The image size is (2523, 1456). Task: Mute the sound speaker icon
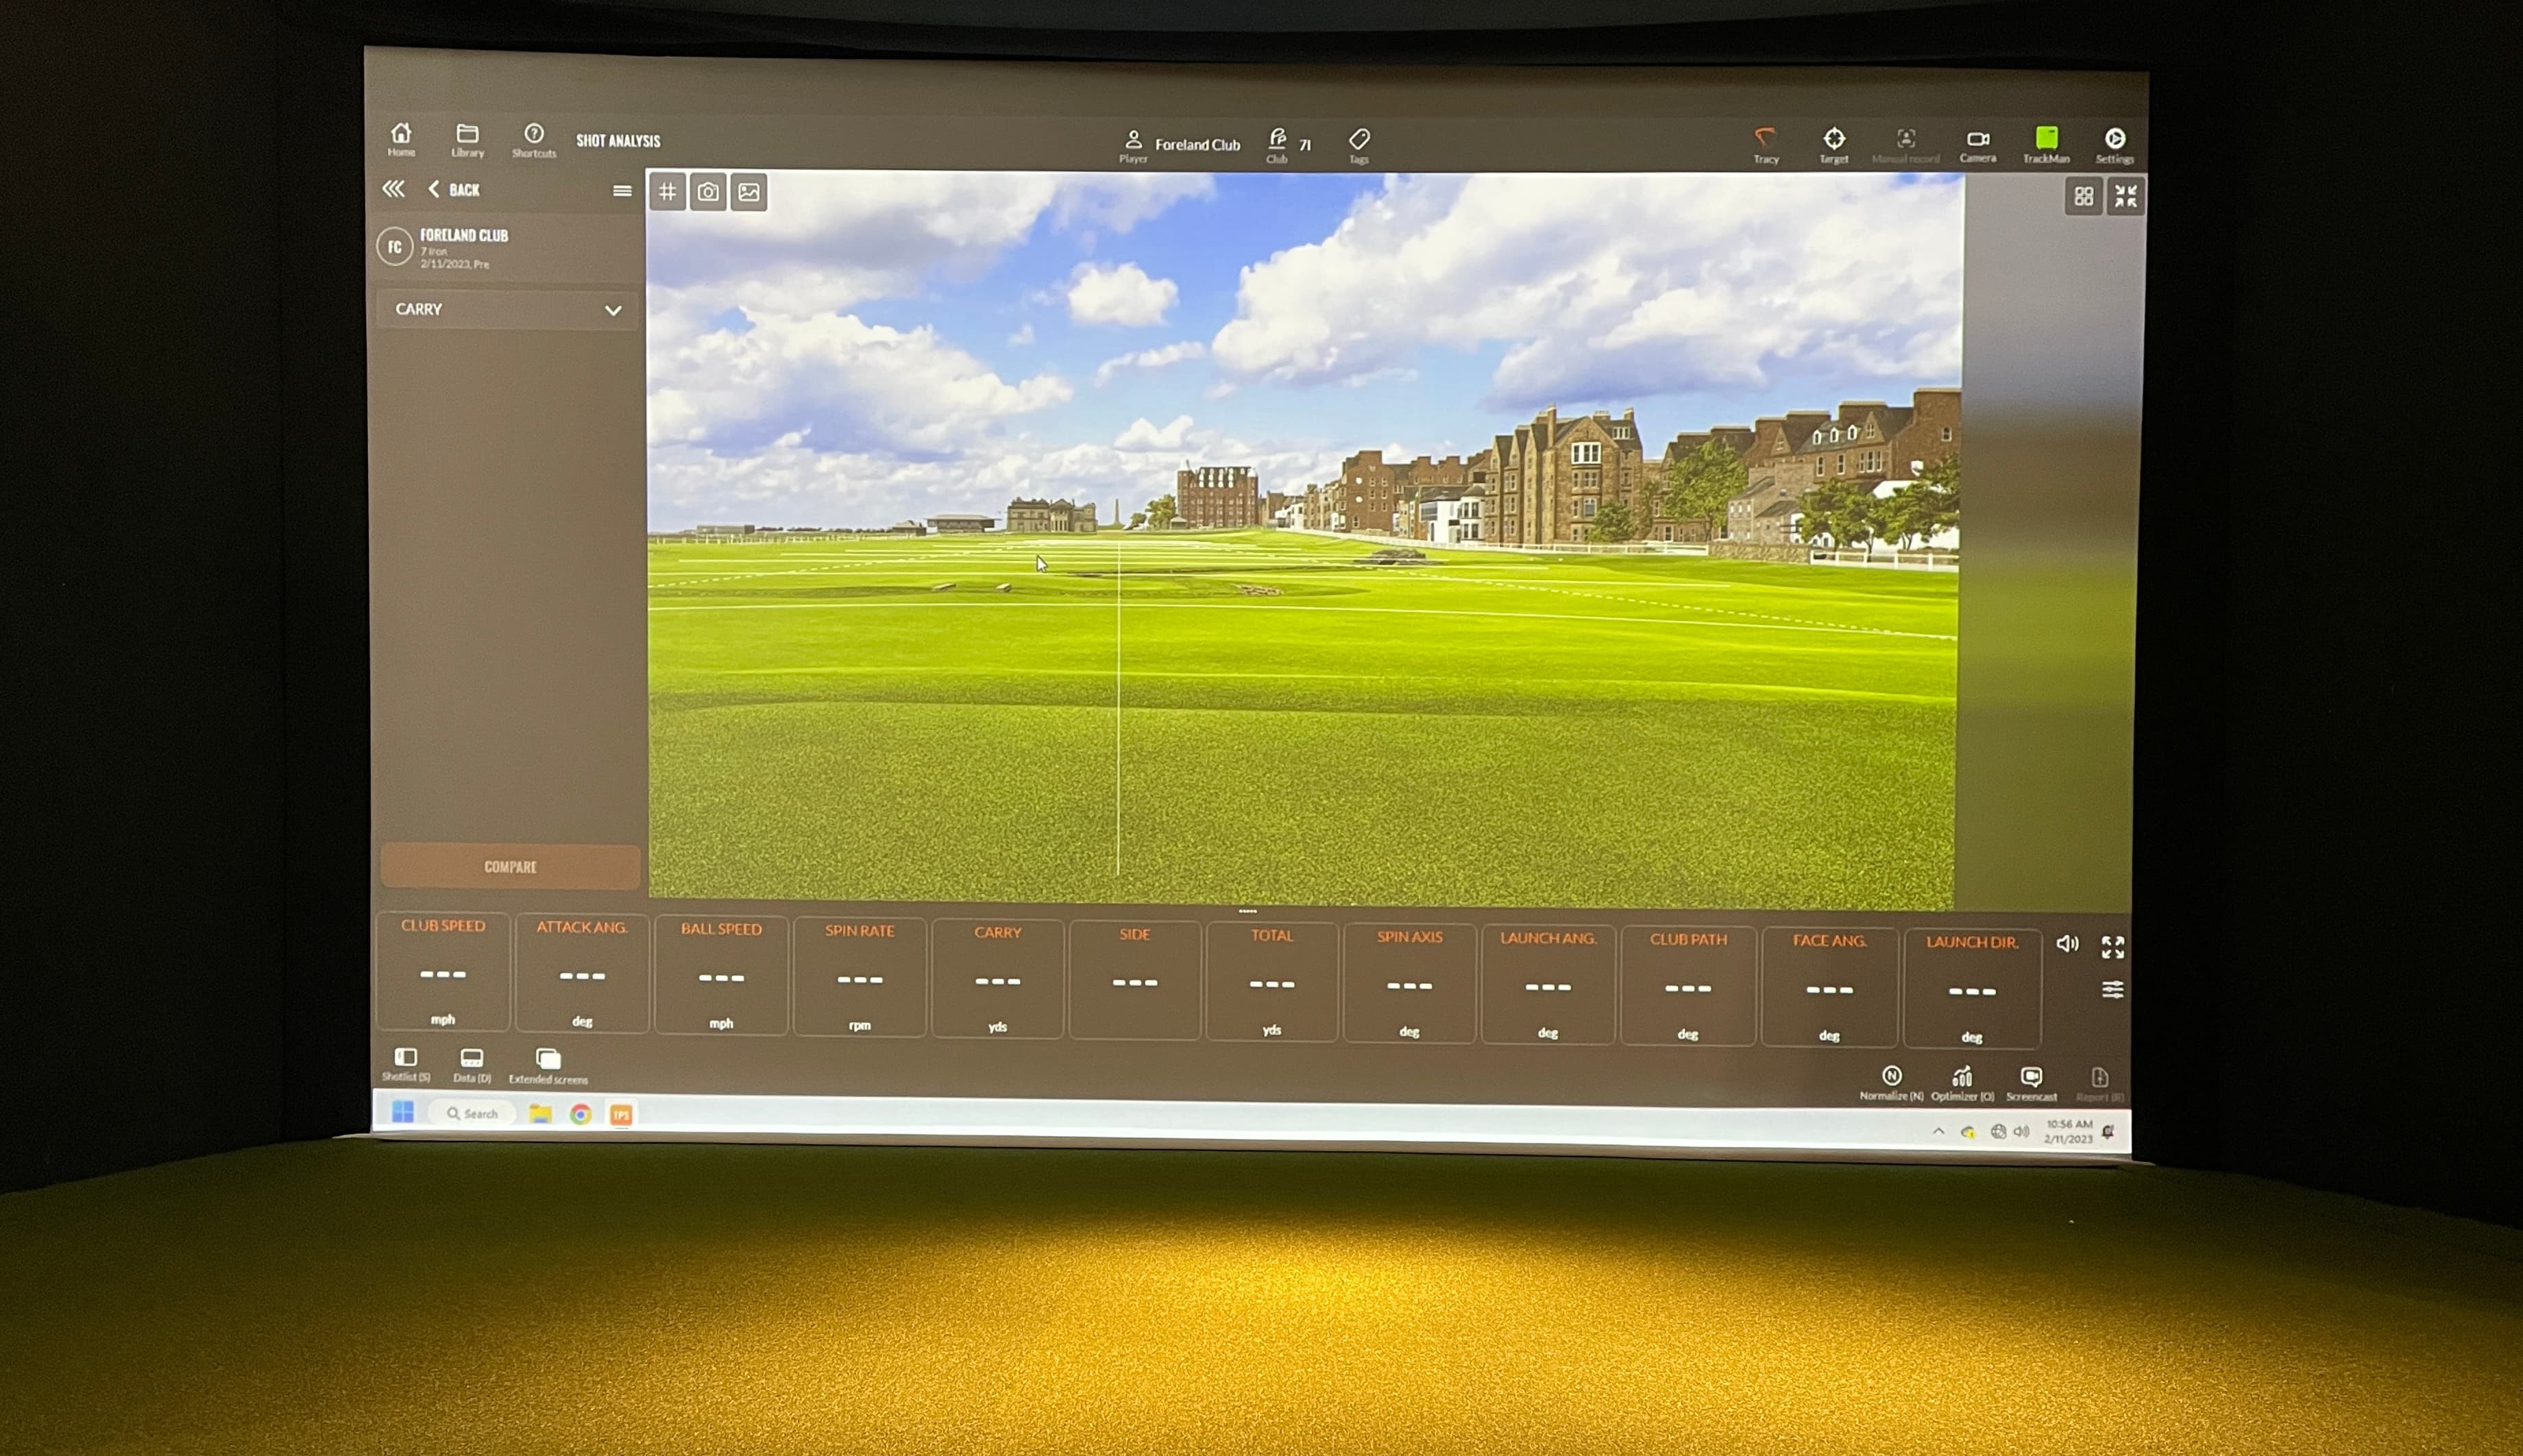tap(2067, 944)
